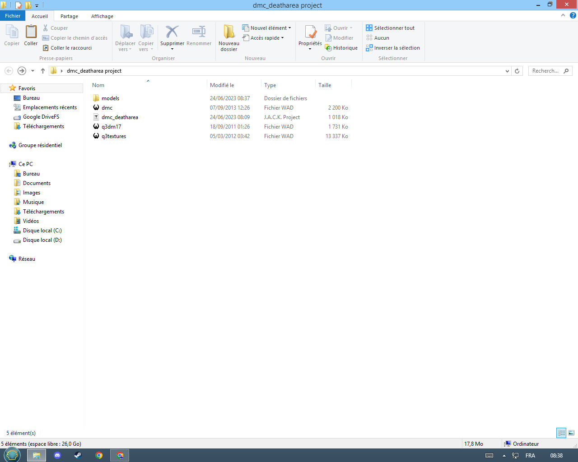578x462 pixels.
Task: Switch to the Affichage tab
Action: tap(102, 16)
